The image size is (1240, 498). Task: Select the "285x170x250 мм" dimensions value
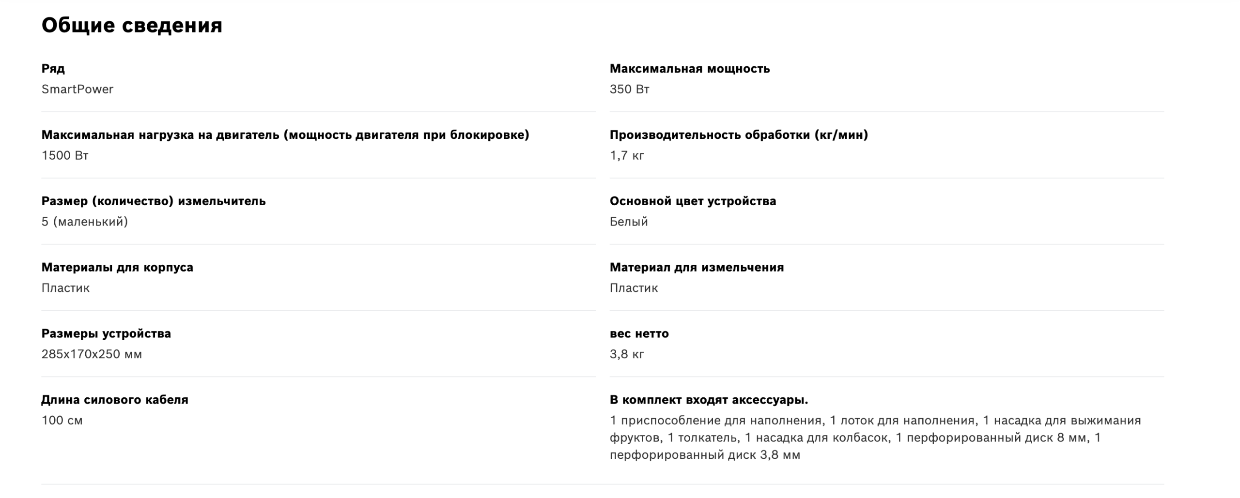pyautogui.click(x=92, y=355)
